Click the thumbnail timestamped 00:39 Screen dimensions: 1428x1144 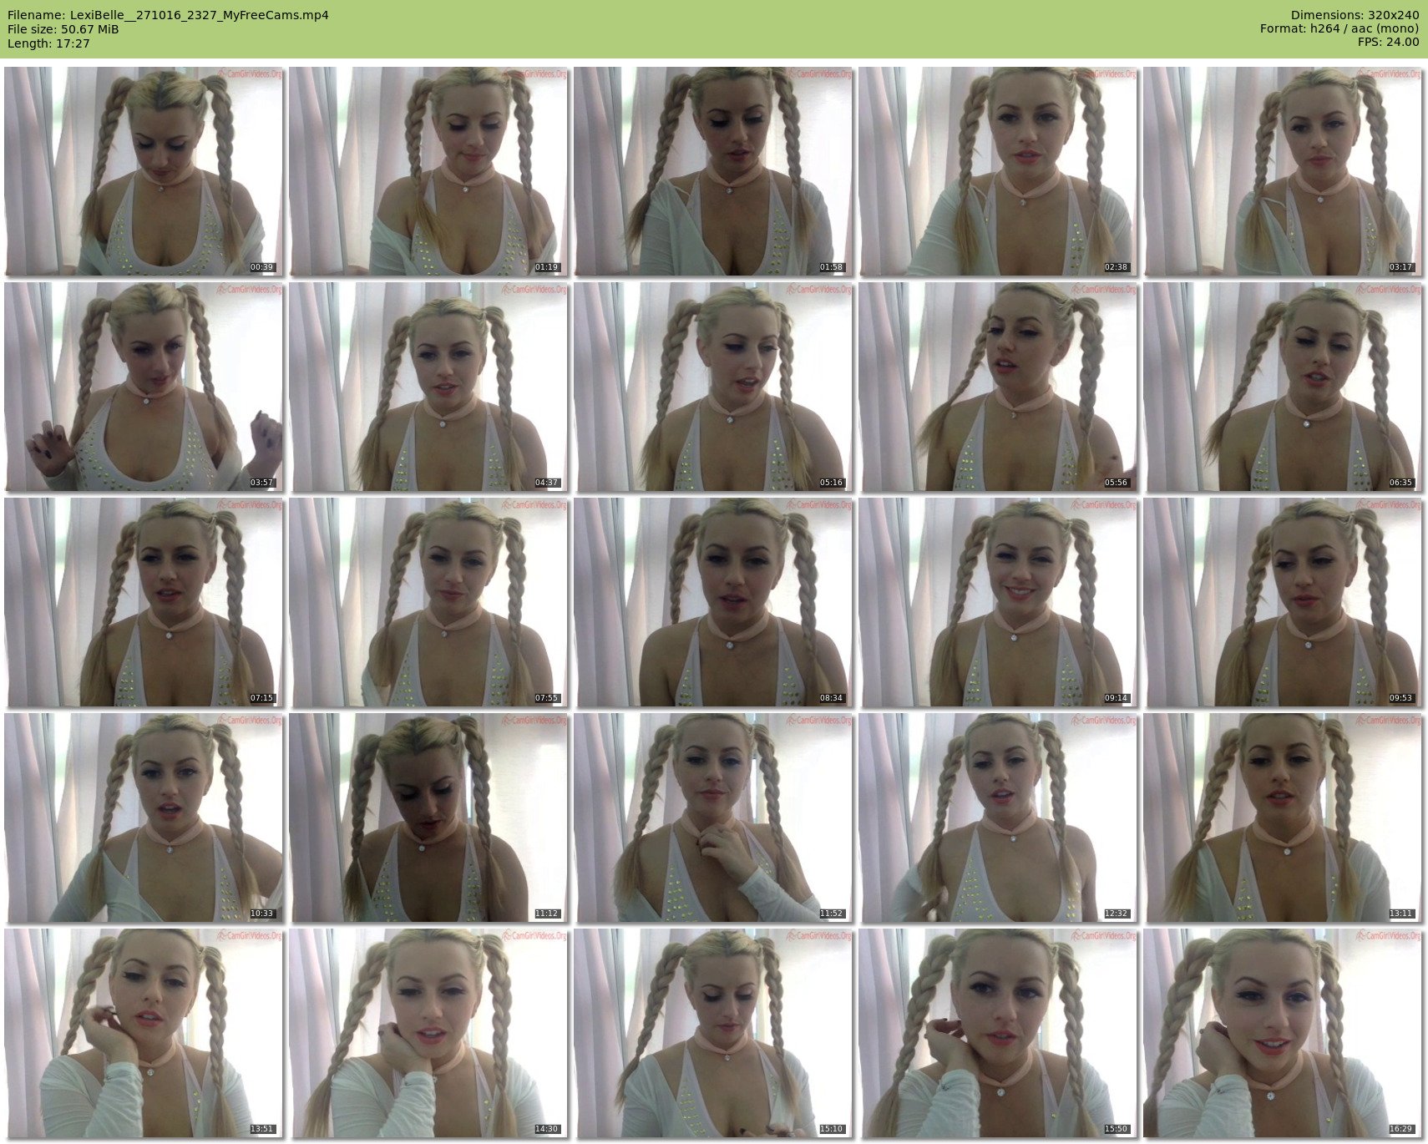click(x=144, y=171)
